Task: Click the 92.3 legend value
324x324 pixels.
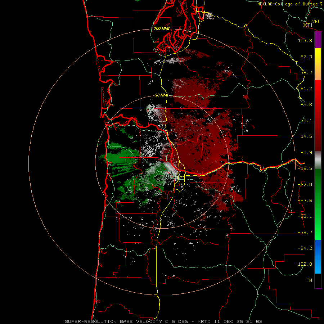Action: click(306, 57)
